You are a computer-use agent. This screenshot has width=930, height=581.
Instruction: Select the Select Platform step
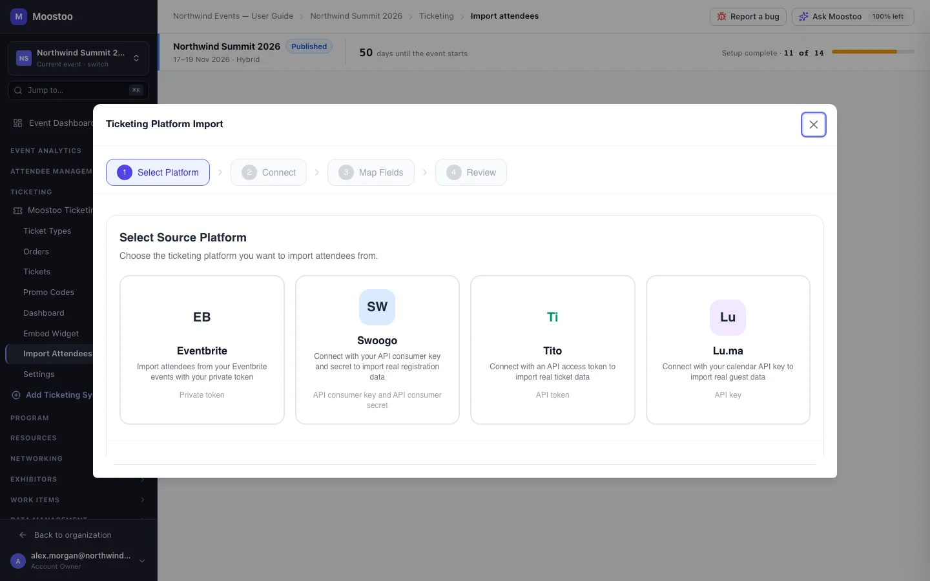pyautogui.click(x=158, y=172)
